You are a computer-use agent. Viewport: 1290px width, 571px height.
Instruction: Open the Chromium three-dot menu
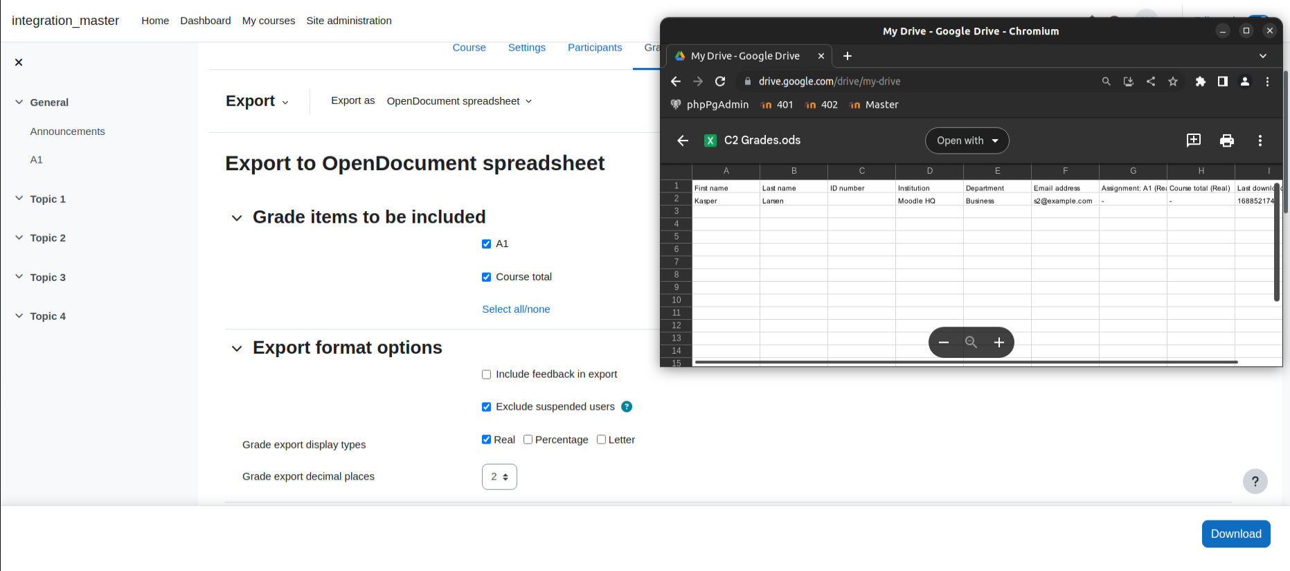pos(1267,82)
